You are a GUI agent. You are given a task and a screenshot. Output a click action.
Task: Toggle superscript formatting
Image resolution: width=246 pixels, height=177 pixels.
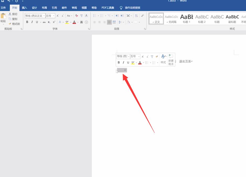(x=54, y=22)
